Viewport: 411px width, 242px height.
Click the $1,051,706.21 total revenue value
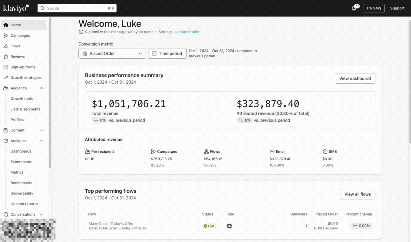[129, 104]
